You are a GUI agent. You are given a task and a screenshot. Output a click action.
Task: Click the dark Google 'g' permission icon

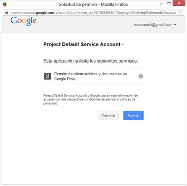pyautogui.click(x=47, y=76)
